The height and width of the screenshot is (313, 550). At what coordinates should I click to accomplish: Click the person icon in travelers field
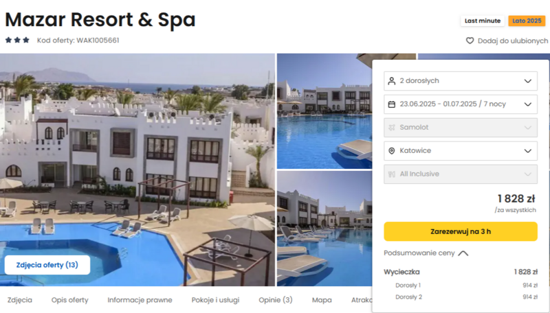[391, 81]
